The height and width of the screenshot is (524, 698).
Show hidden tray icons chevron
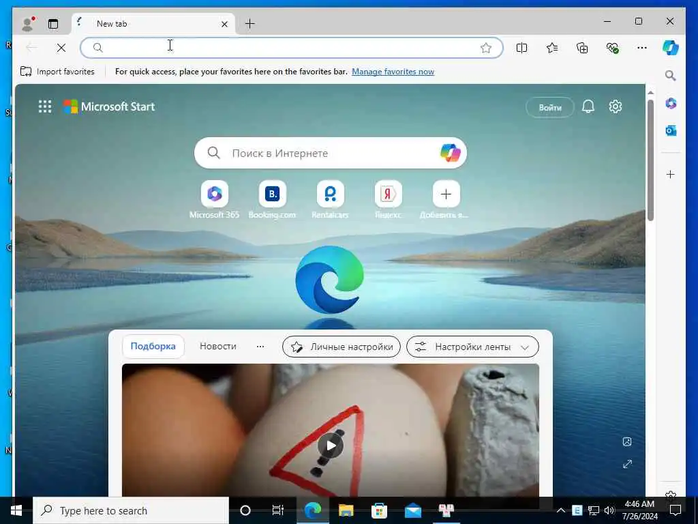561,510
